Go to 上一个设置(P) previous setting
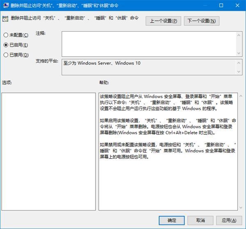The width and height of the screenshot is (246, 229). [x=163, y=21]
